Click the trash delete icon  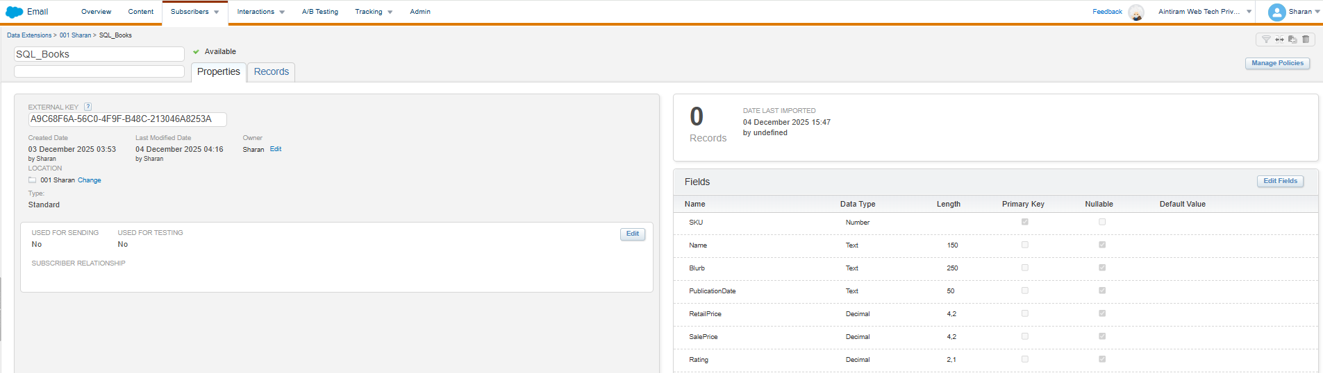coord(1306,40)
